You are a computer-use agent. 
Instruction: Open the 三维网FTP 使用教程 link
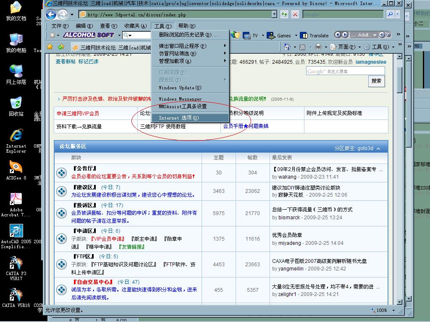163,127
